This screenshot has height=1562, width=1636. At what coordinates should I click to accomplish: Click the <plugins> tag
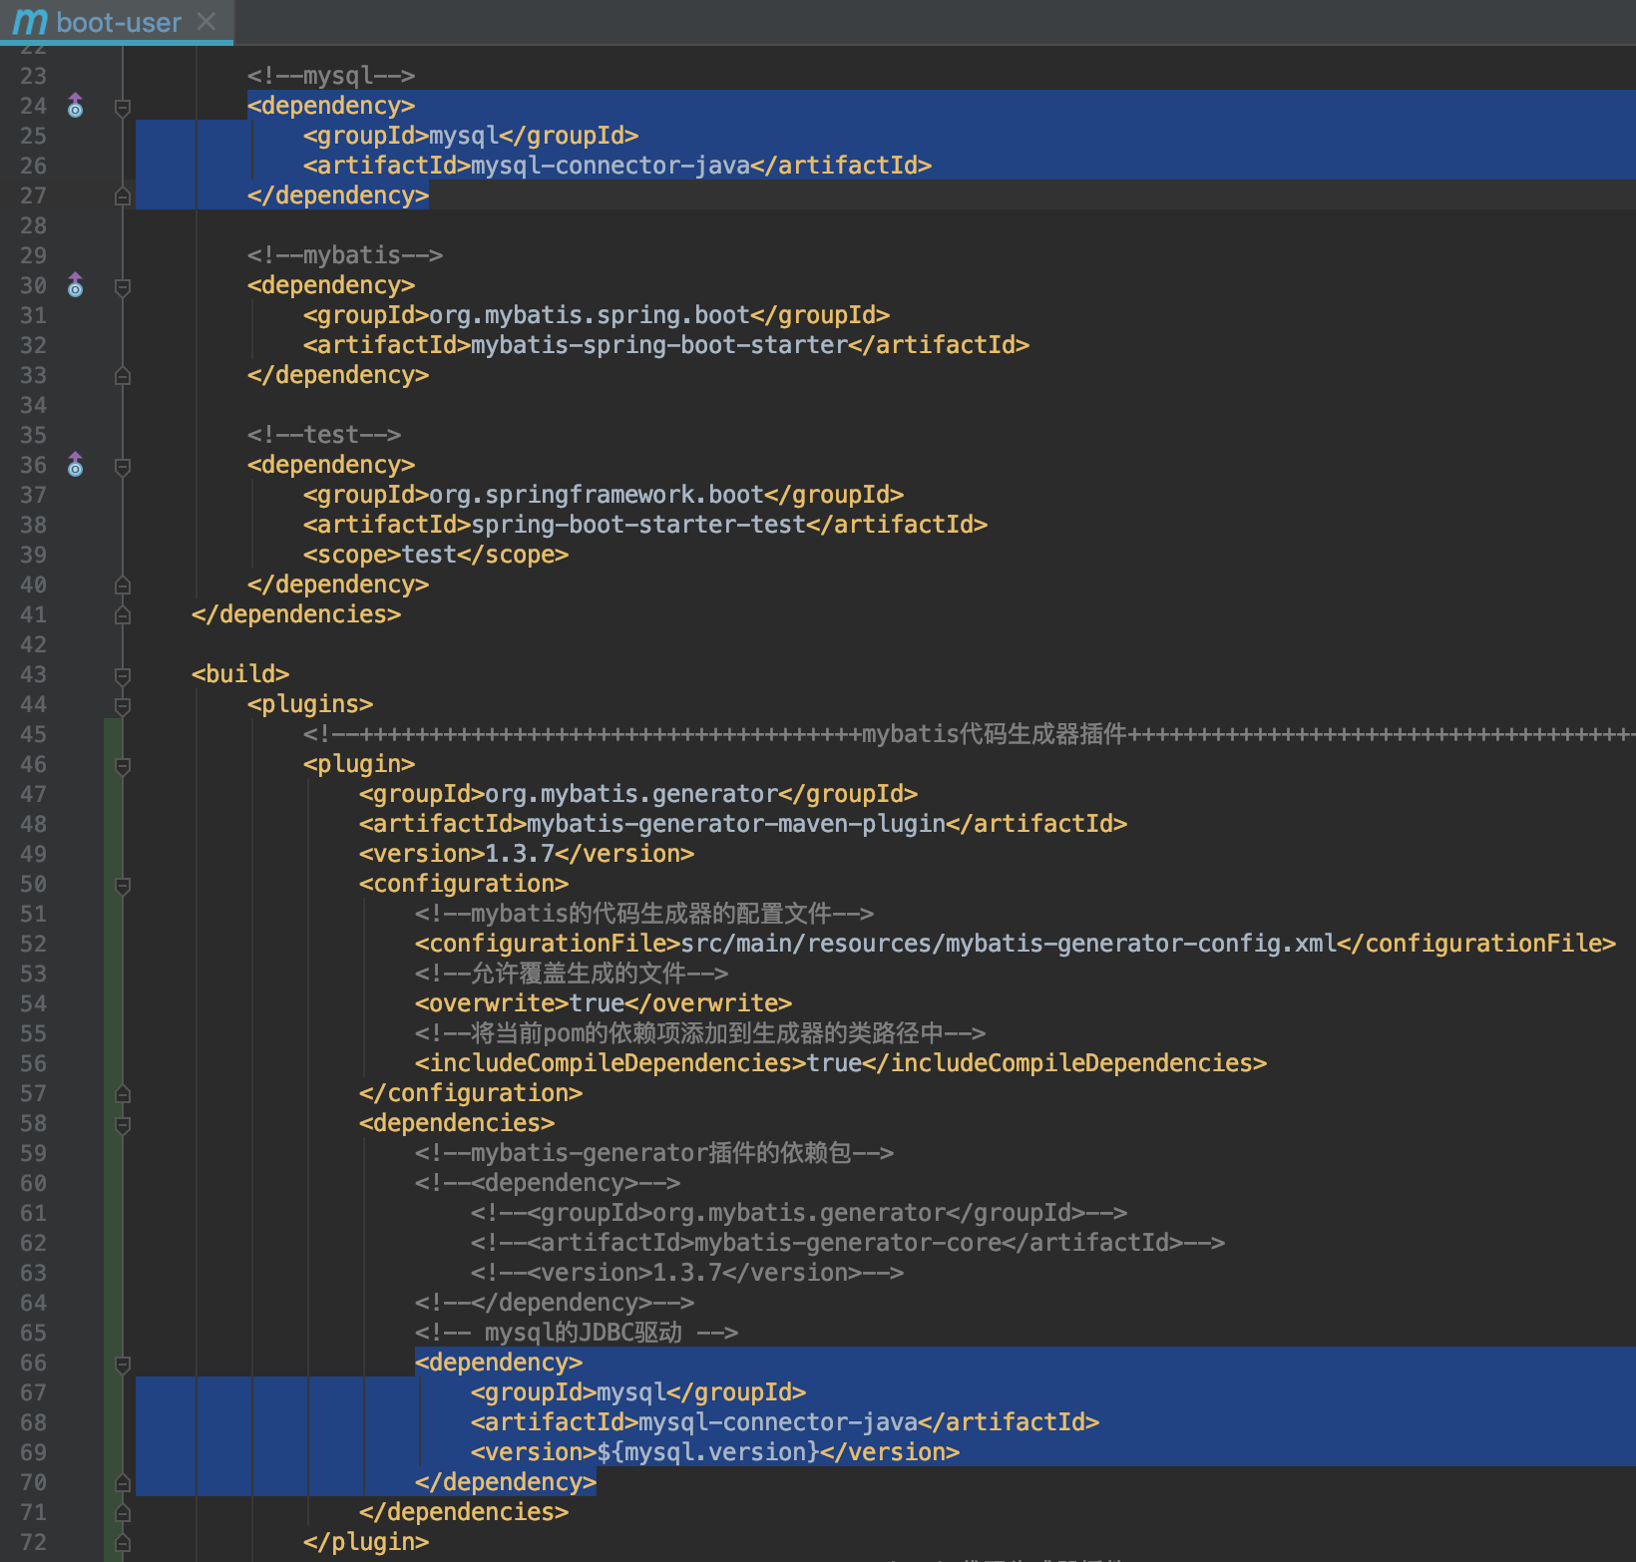click(310, 704)
